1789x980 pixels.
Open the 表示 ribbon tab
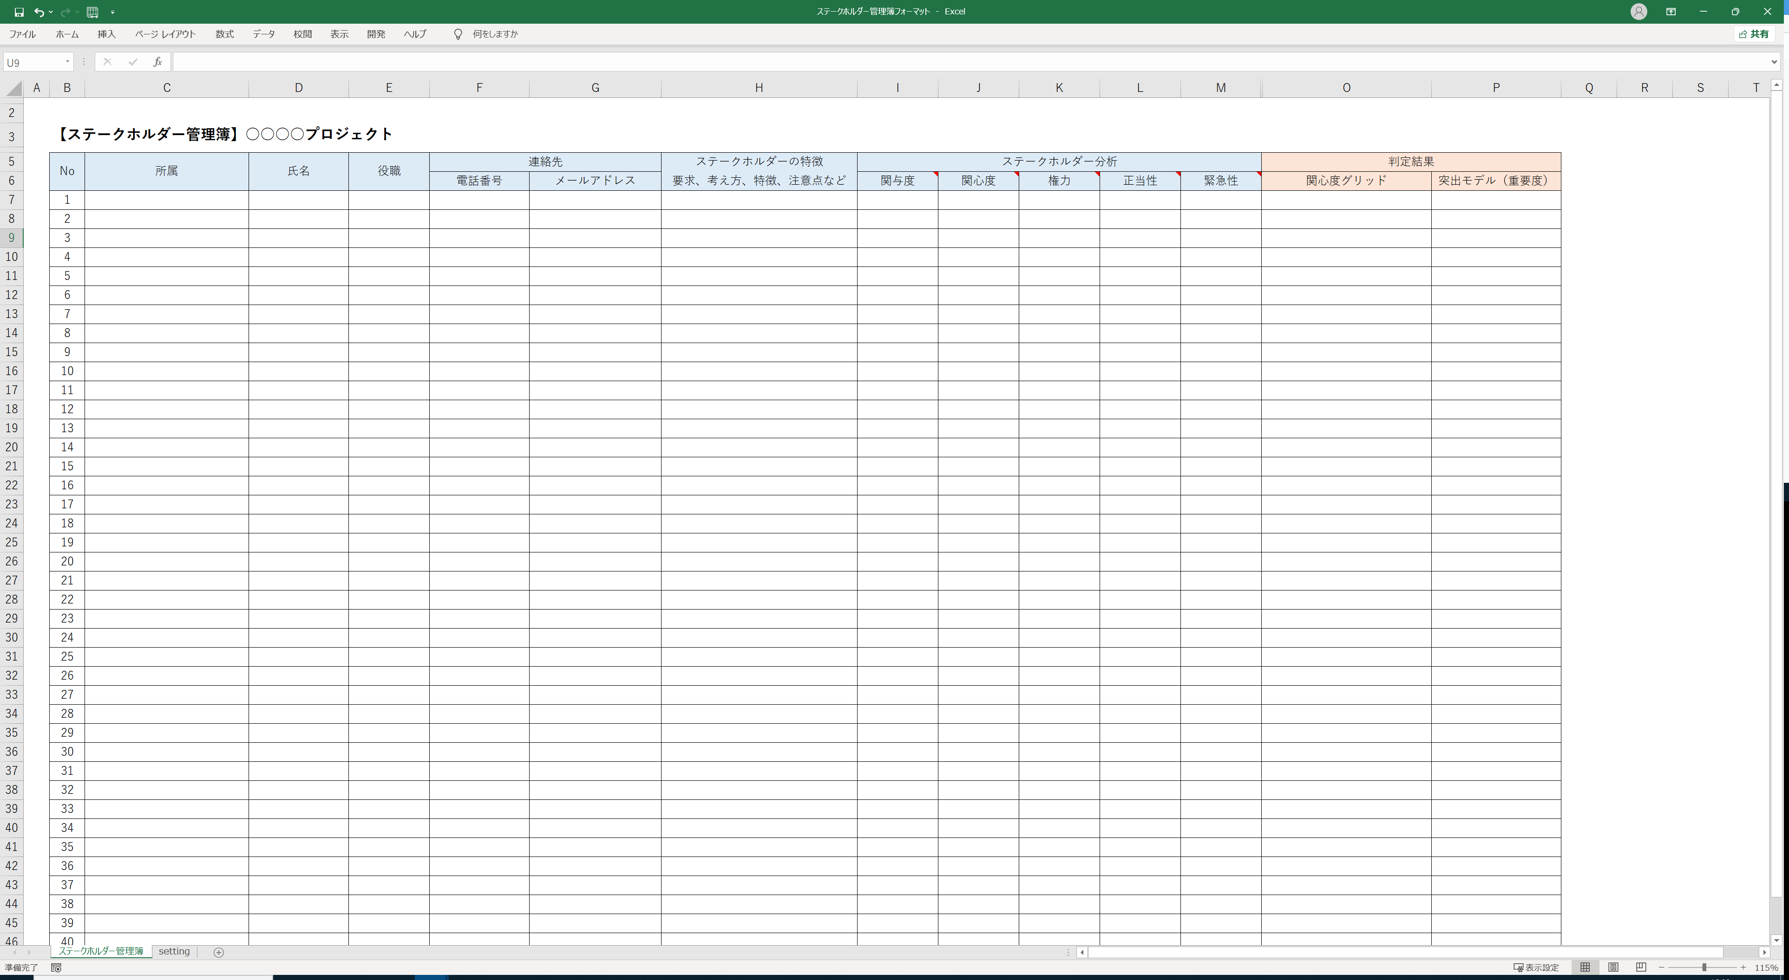click(x=340, y=34)
